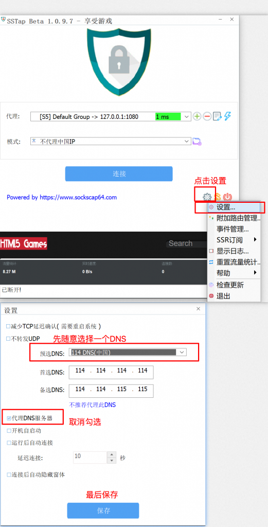
Task: Enable the 连接后自动隐藏窗体 checkbox
Action: click(x=9, y=475)
